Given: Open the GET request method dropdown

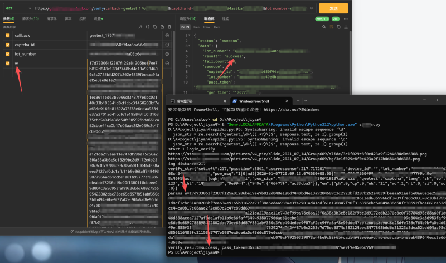Looking at the screenshot, I should pos(16,9).
